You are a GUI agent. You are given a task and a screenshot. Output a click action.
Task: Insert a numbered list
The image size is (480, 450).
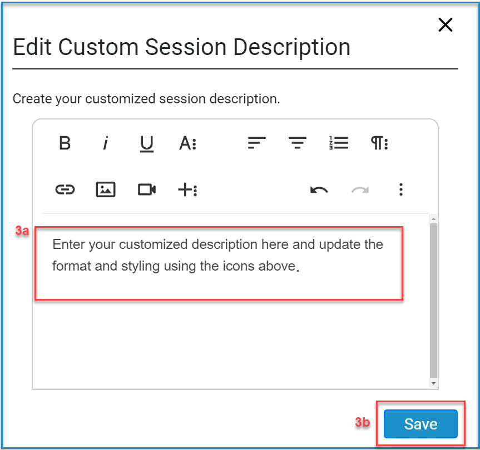click(x=339, y=143)
